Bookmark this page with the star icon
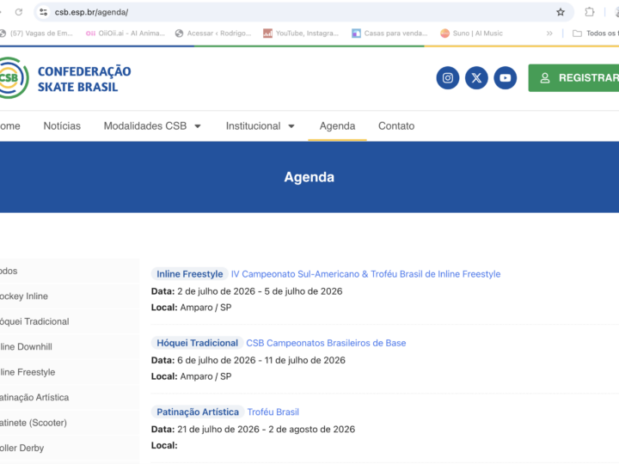The height and width of the screenshot is (464, 619). [561, 12]
